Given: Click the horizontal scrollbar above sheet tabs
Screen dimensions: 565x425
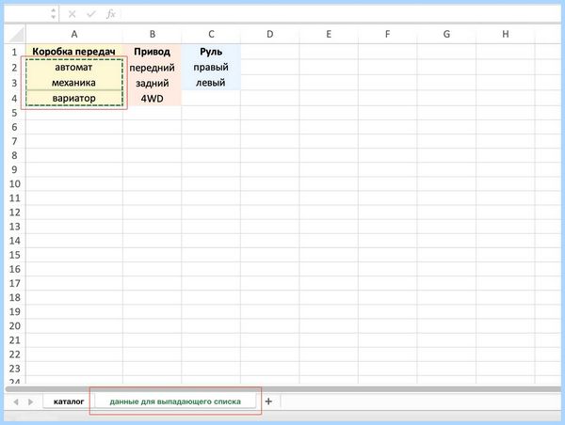Looking at the screenshot, I should 282,389.
